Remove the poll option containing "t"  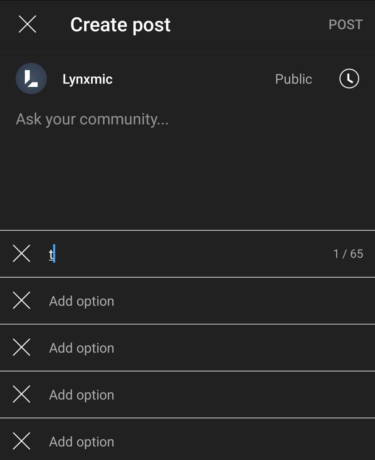[x=21, y=254]
